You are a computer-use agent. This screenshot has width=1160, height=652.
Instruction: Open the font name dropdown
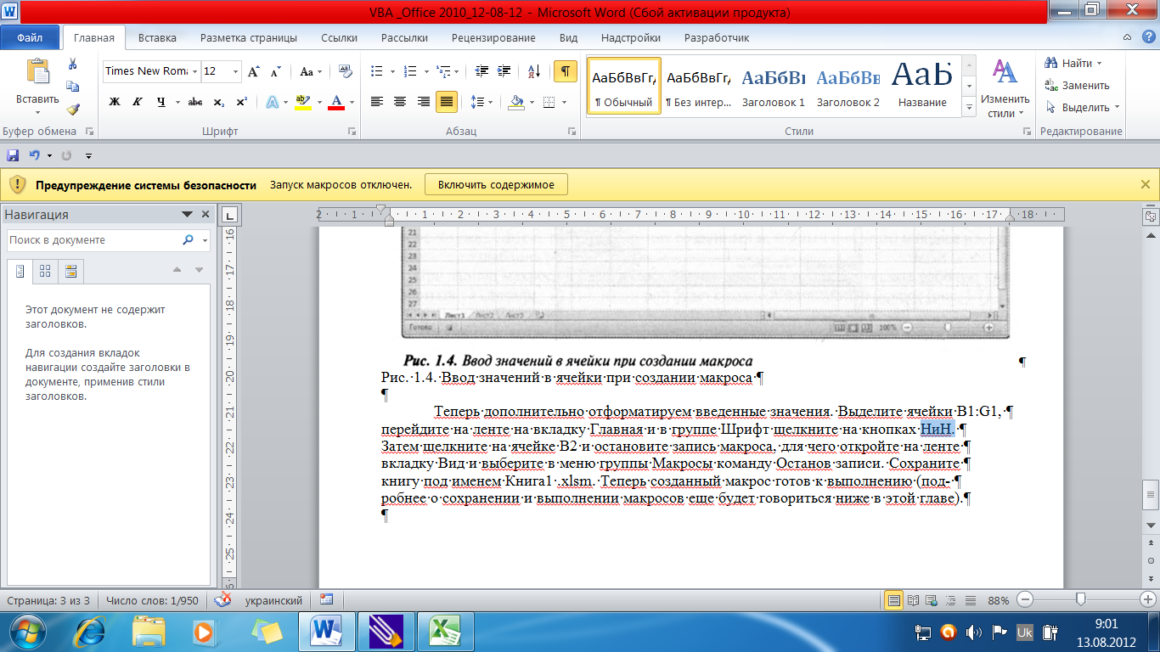point(194,71)
